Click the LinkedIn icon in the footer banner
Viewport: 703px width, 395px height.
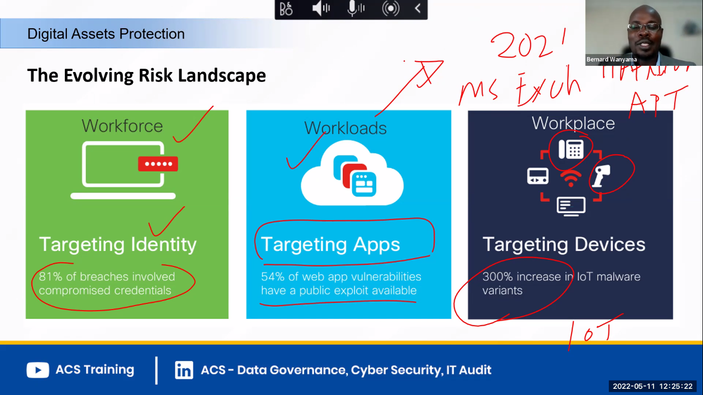pyautogui.click(x=184, y=370)
